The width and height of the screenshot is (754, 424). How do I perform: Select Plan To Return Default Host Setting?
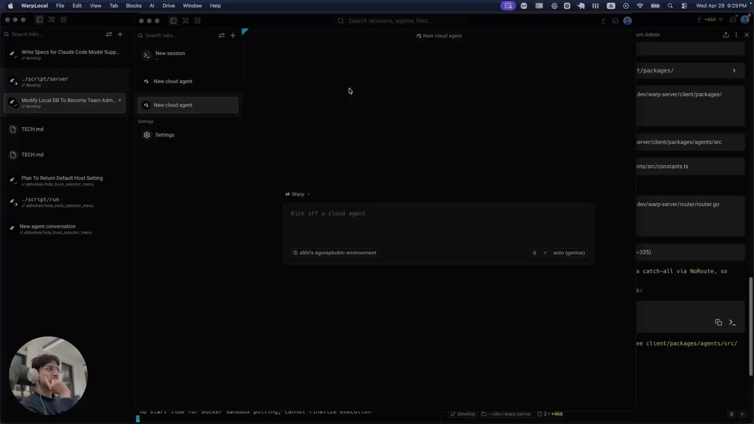pyautogui.click(x=65, y=180)
